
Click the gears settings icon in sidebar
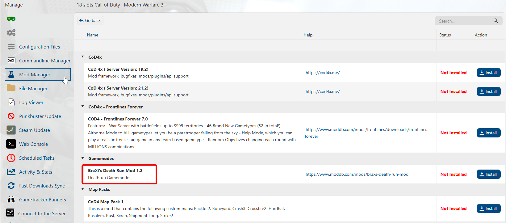[11, 32]
